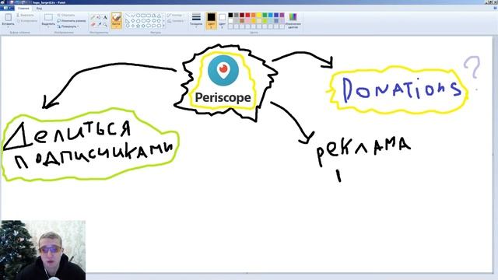Viewport: 498px width, 280px height.
Task: Open the Paint application menu button
Action: pos(6,9)
